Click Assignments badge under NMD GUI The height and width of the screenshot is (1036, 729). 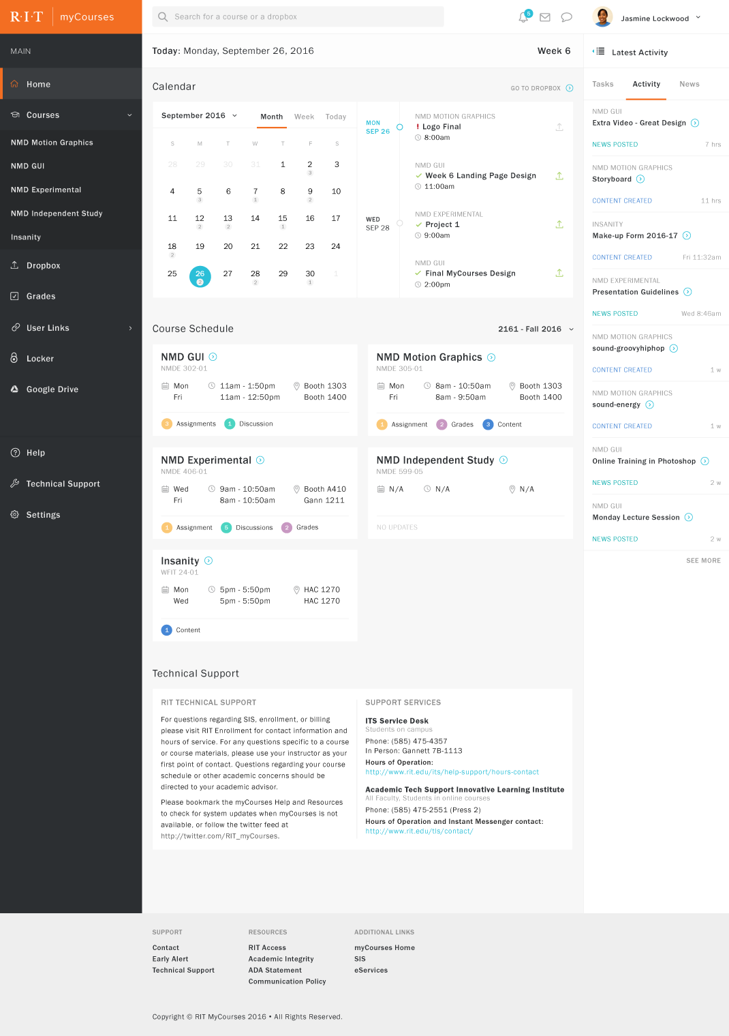point(189,424)
